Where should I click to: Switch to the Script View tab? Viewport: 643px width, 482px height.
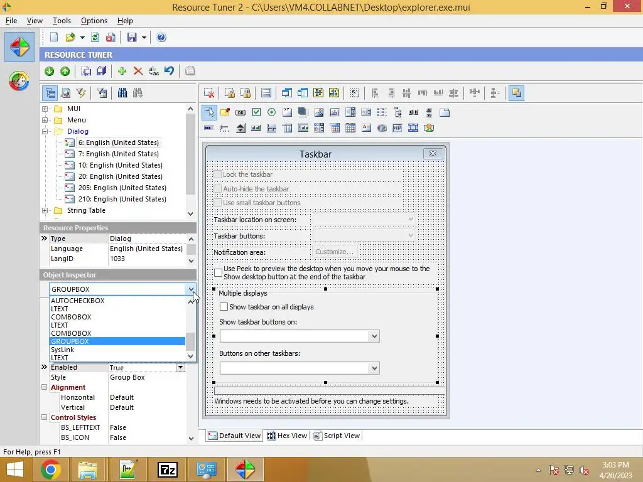pyautogui.click(x=337, y=436)
